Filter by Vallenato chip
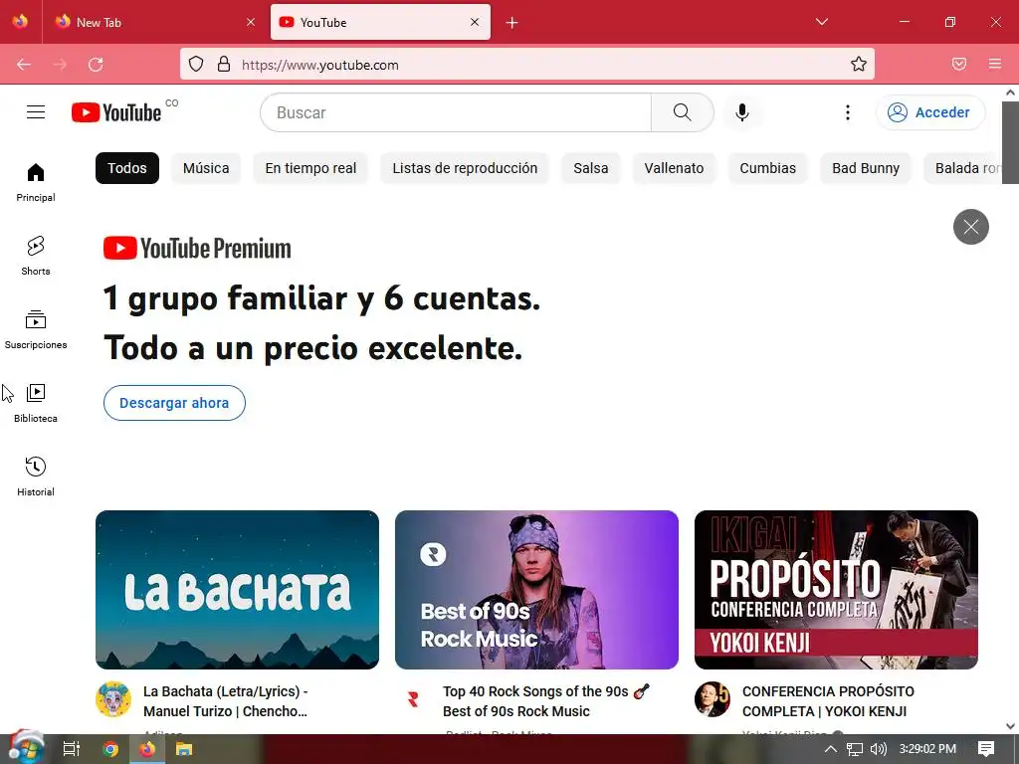This screenshot has width=1019, height=764. (x=674, y=168)
